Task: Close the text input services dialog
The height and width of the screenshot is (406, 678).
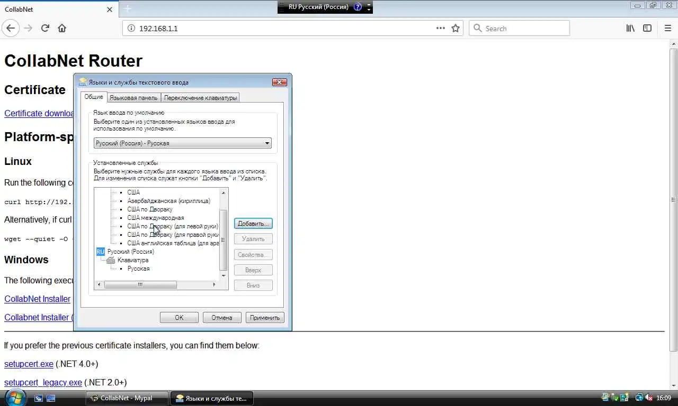Action: 279,82
